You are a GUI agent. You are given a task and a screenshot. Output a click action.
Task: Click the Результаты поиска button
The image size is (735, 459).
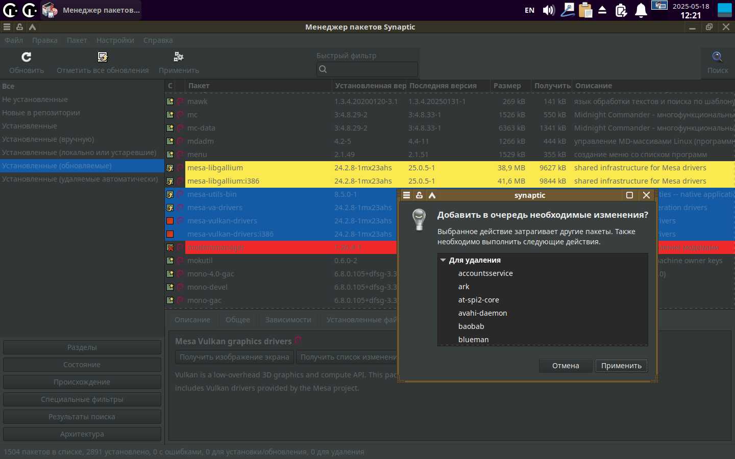click(82, 417)
